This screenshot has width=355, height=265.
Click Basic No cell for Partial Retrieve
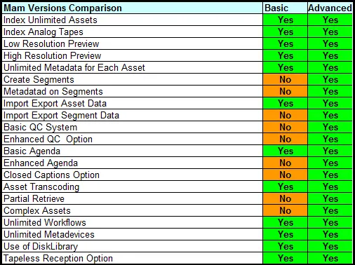coord(285,198)
